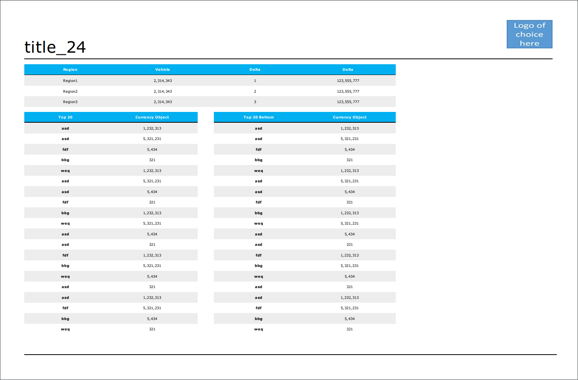Select the Region column header
The height and width of the screenshot is (380, 578).
pos(70,70)
